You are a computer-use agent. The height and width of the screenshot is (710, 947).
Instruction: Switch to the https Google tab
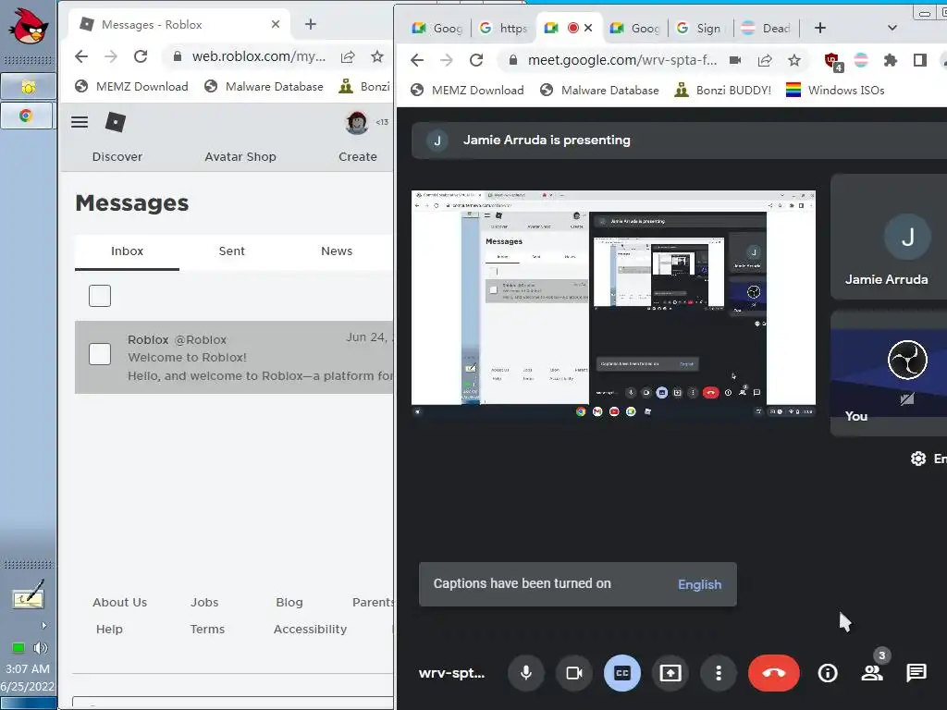pos(503,28)
